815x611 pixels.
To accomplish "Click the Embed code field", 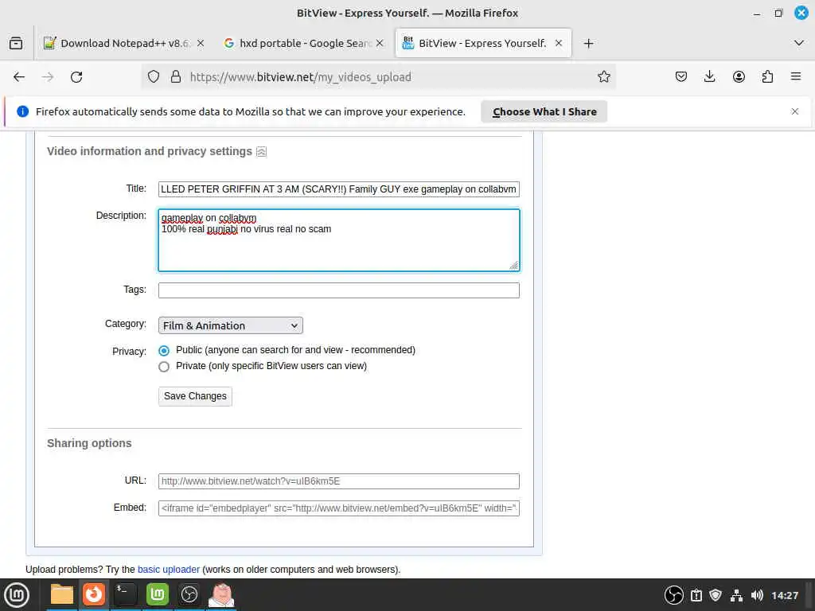I will (x=338, y=508).
